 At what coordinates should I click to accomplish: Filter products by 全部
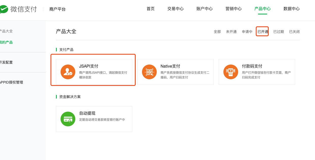click(x=217, y=32)
